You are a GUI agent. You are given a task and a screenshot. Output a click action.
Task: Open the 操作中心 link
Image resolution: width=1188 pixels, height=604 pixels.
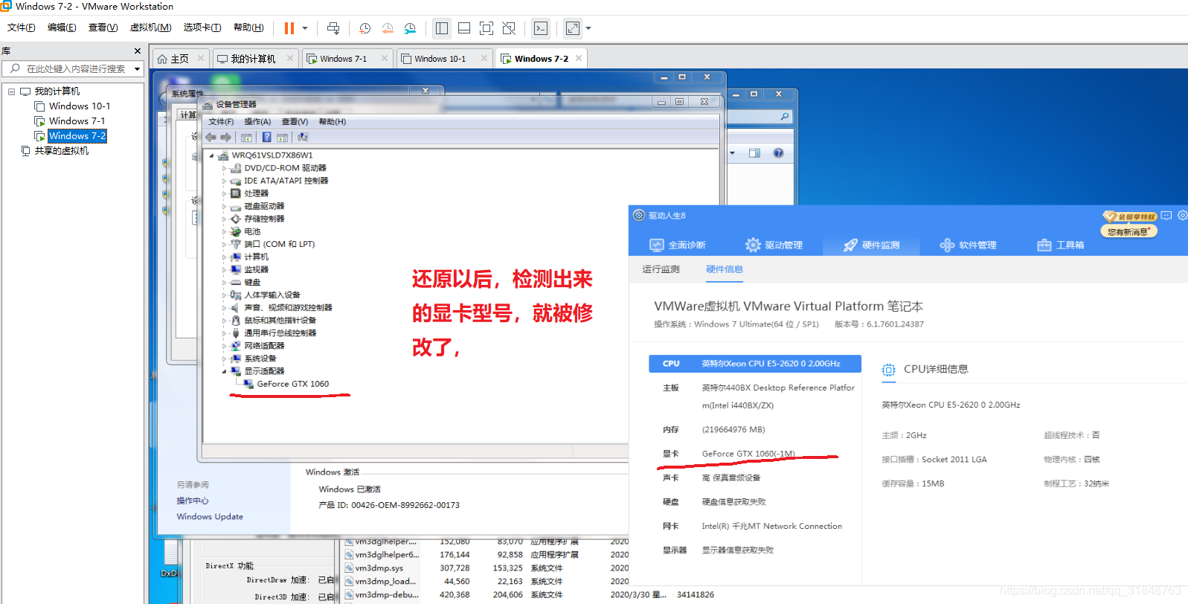(x=193, y=501)
